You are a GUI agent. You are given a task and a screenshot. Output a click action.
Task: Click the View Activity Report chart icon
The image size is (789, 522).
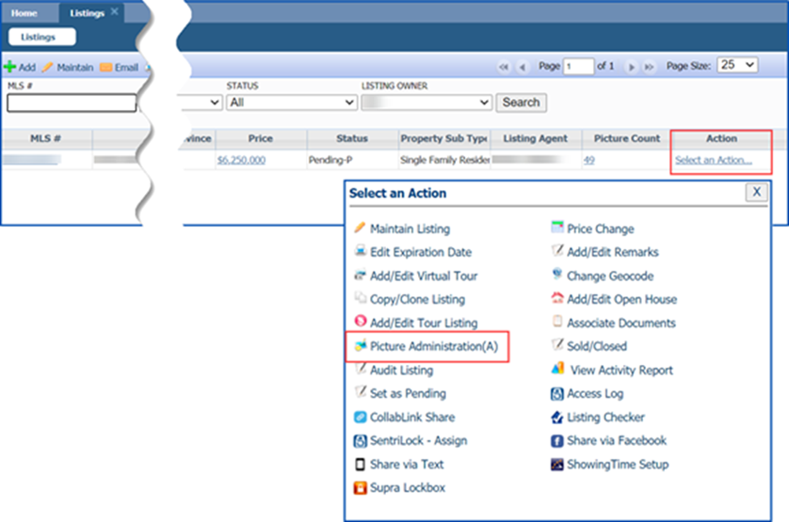coord(557,370)
